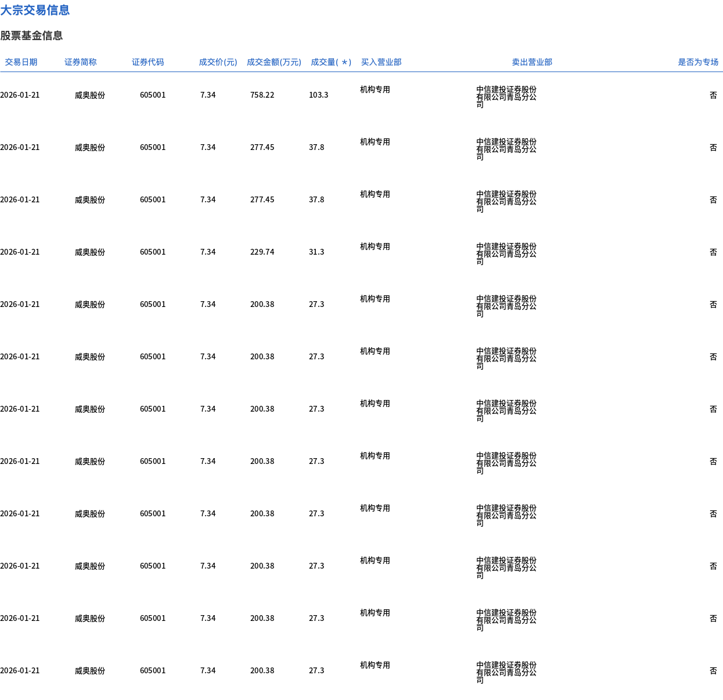Click 机构专用 in the 229.74 row
Viewport: 723px width, 700px height.
pyautogui.click(x=375, y=247)
